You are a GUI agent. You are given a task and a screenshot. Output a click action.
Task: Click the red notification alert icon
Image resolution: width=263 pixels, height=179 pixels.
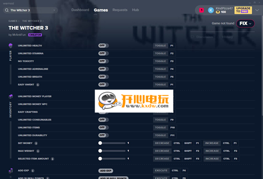tap(201, 10)
